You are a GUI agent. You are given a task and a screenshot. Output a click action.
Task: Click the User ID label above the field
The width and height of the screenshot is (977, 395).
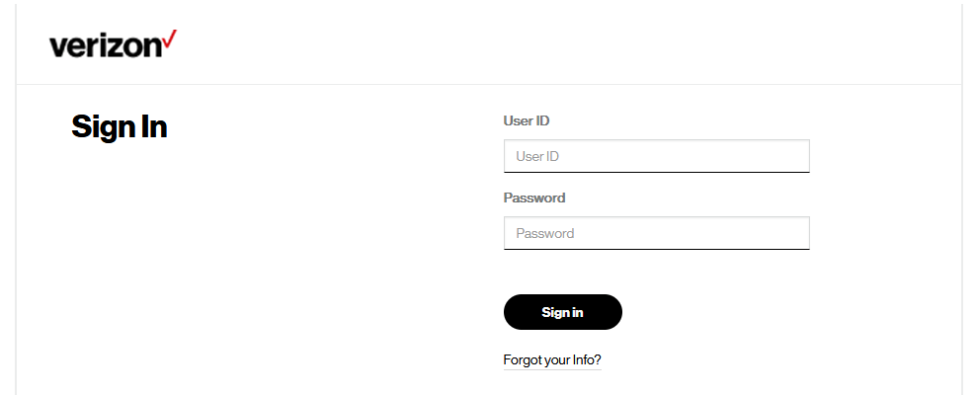[x=526, y=120]
